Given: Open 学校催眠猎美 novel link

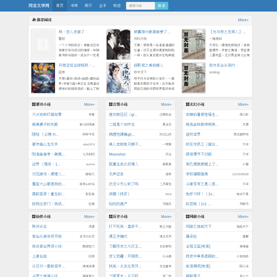Looking at the screenshot, I should pyautogui.click(x=197, y=174).
